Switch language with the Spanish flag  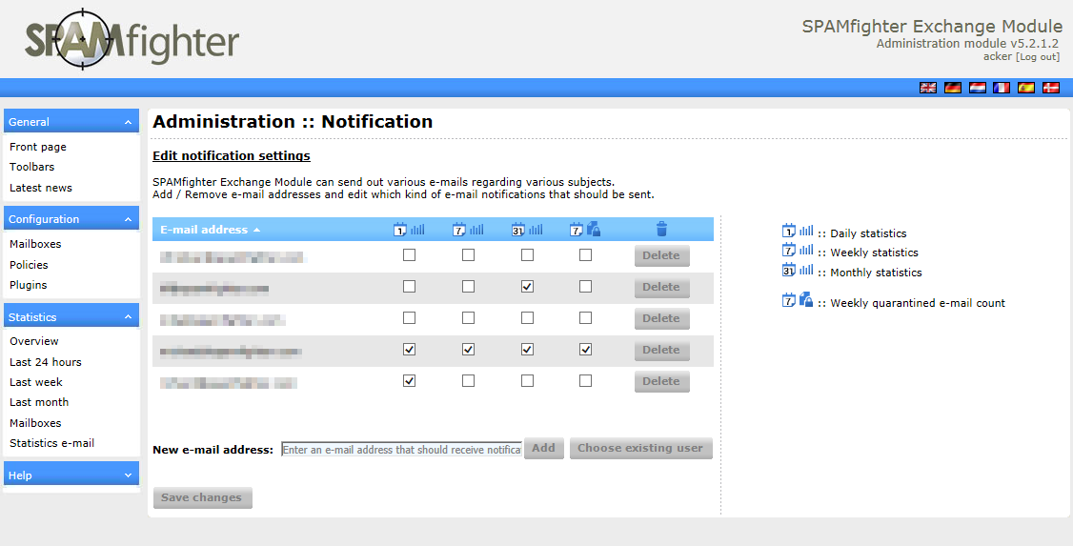click(x=1025, y=88)
